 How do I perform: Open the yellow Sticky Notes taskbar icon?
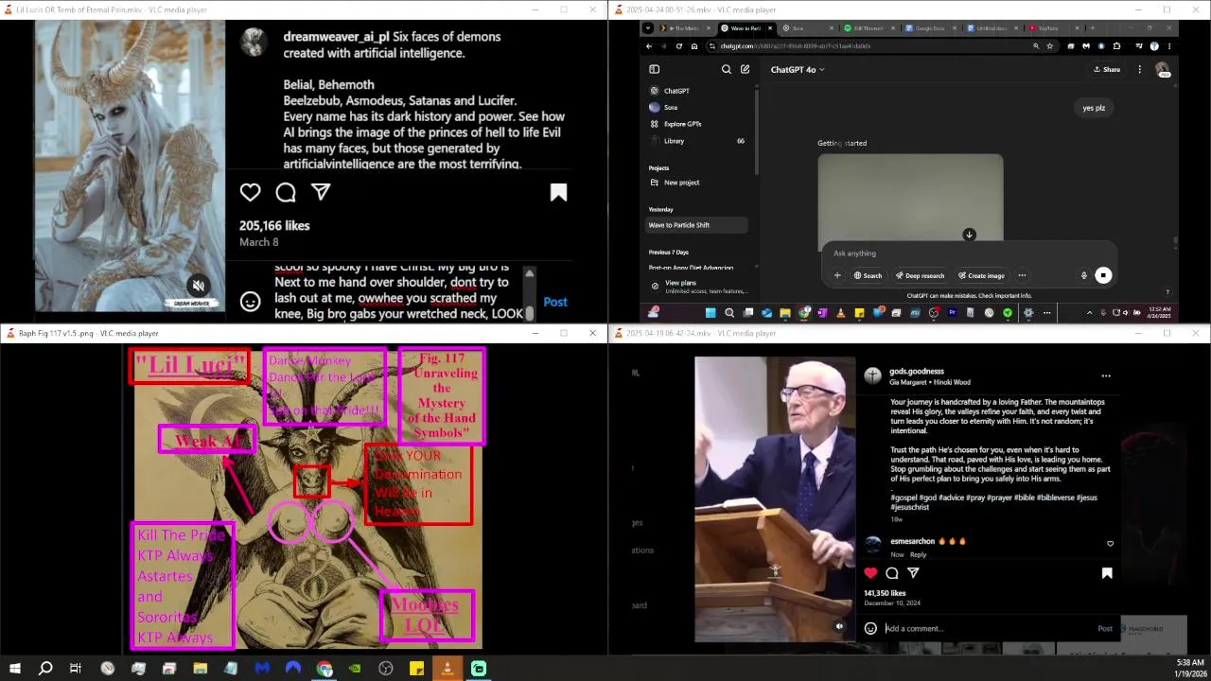(416, 669)
